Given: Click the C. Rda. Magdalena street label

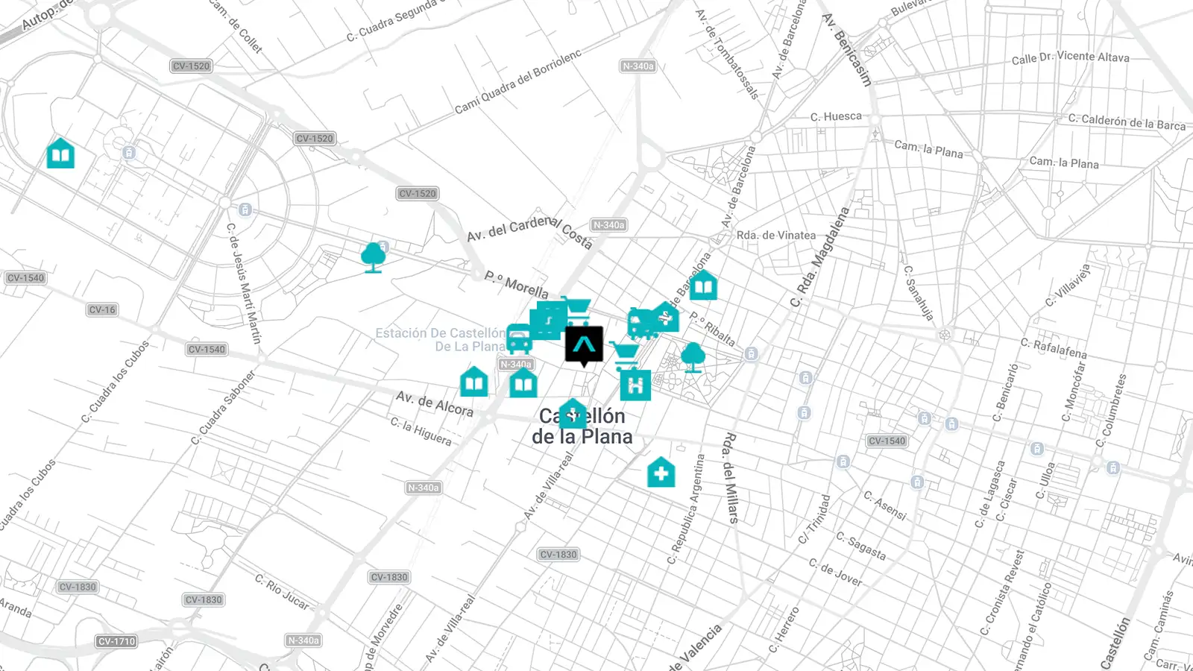Looking at the screenshot, I should (820, 257).
